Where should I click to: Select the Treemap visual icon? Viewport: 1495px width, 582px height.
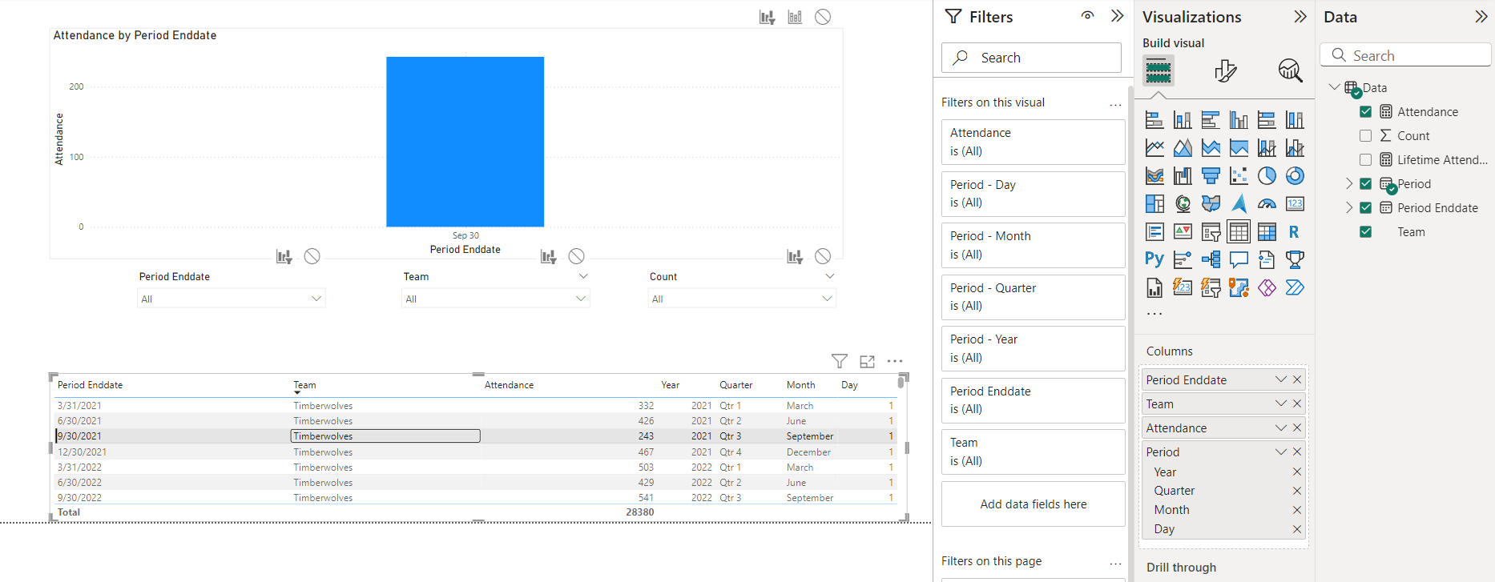tap(1154, 204)
